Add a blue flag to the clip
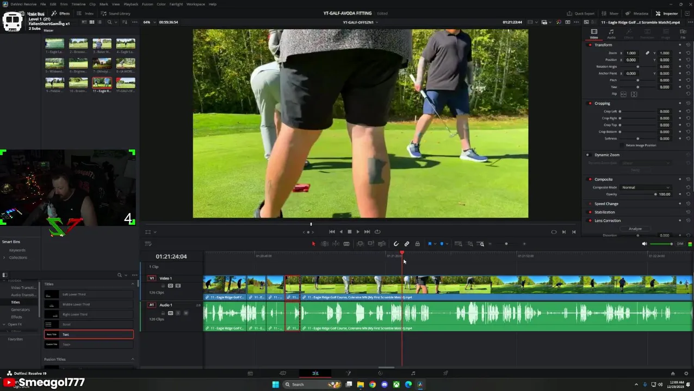694x391 pixels. [430, 244]
